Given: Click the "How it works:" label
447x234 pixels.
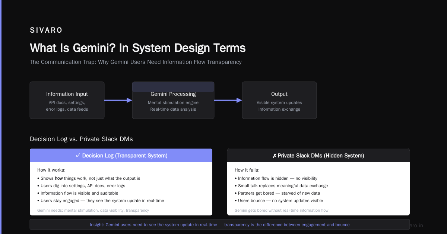Looking at the screenshot, I should point(51,170).
